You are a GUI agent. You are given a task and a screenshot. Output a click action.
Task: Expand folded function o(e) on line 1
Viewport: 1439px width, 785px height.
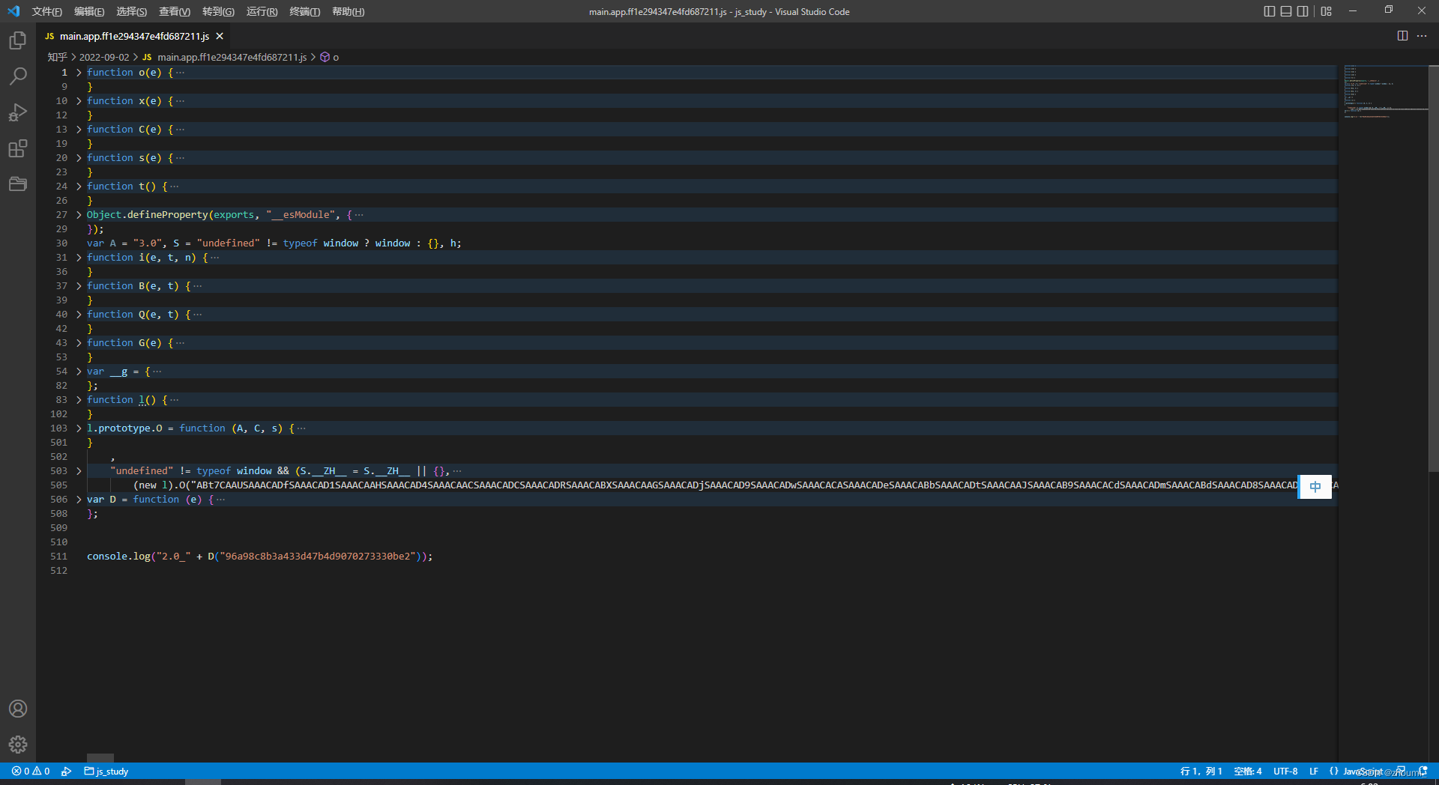(79, 73)
